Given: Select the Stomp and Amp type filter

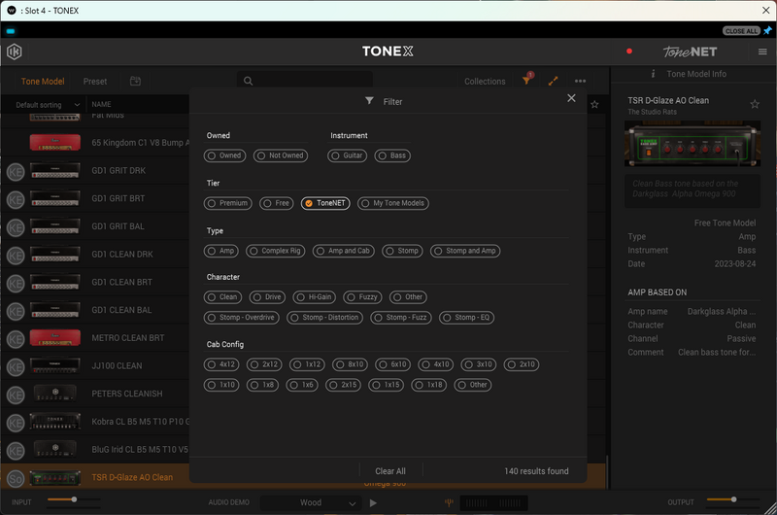Looking at the screenshot, I should (465, 251).
